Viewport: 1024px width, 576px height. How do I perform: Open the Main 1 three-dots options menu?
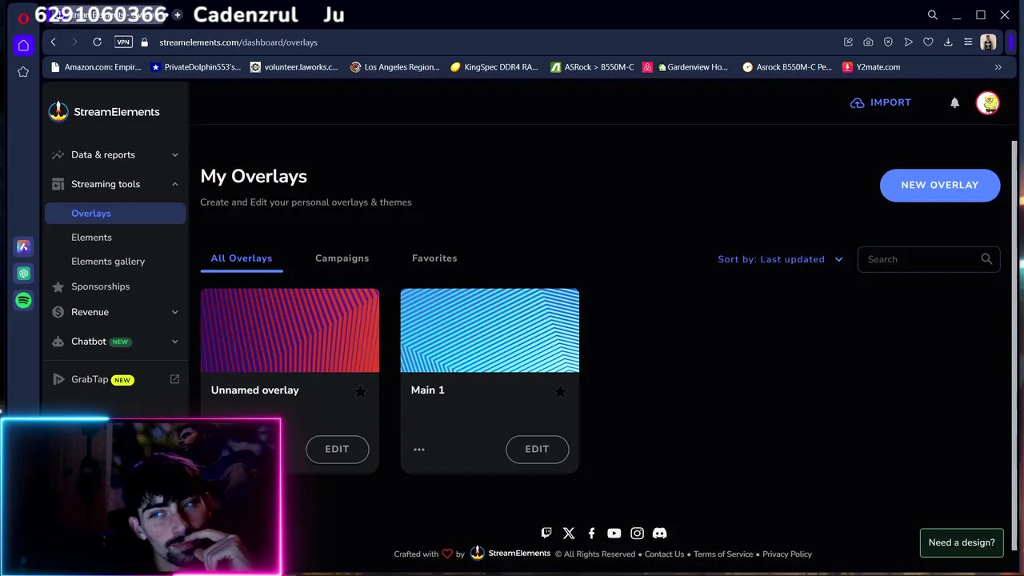419,450
